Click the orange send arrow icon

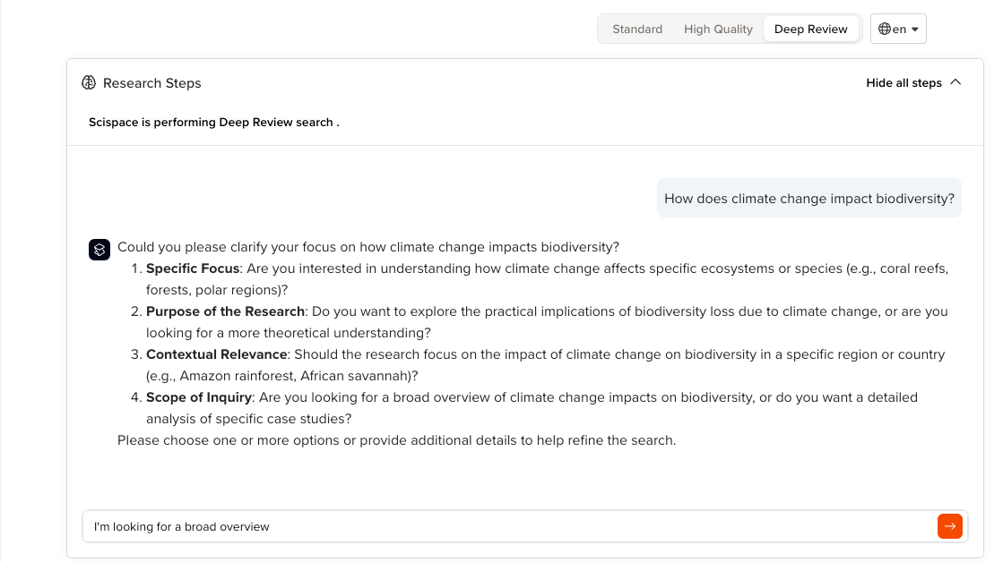(x=949, y=526)
